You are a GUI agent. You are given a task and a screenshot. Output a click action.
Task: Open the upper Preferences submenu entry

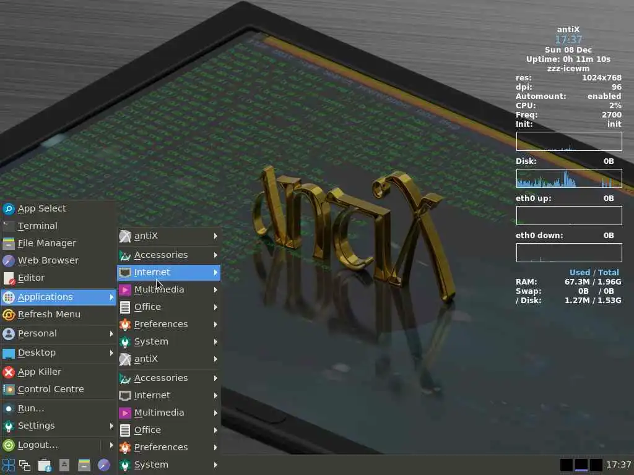point(168,324)
